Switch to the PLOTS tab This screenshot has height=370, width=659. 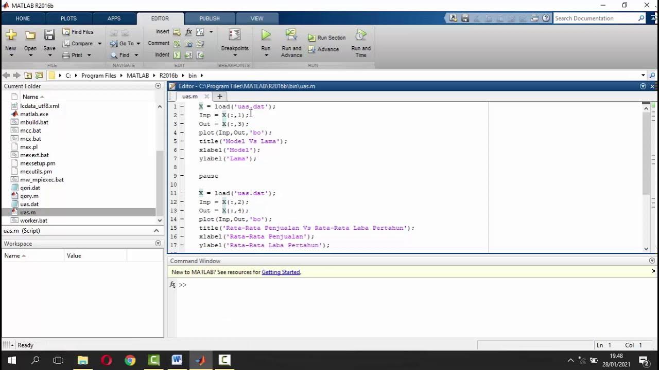point(68,18)
